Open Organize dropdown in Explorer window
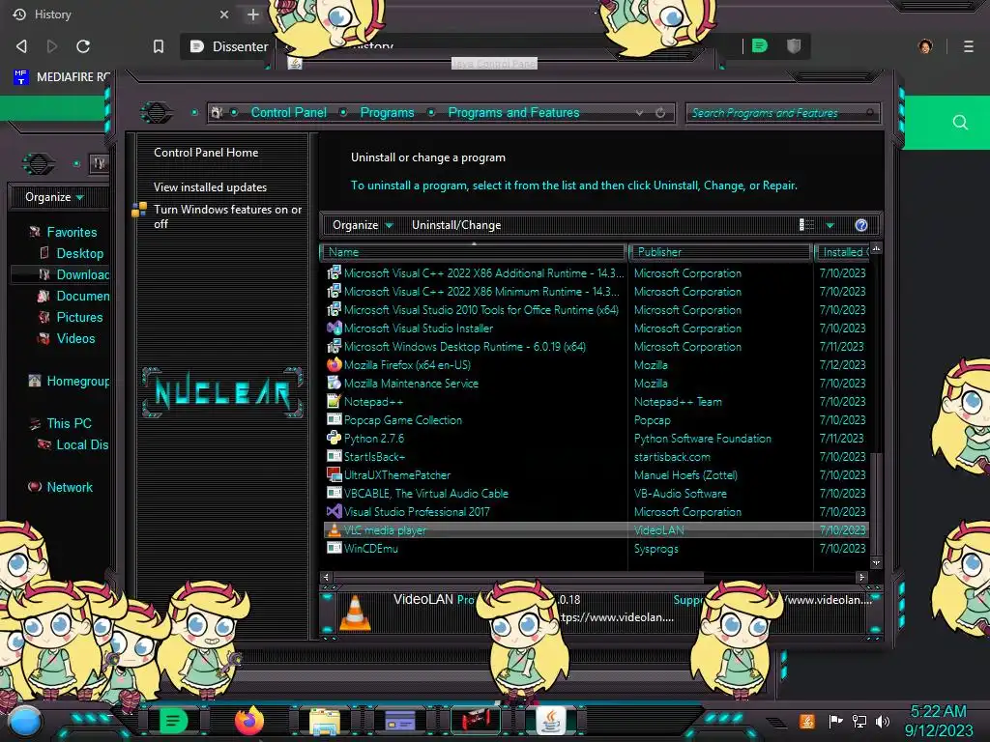Screen dimensions: 990x742 coord(54,197)
